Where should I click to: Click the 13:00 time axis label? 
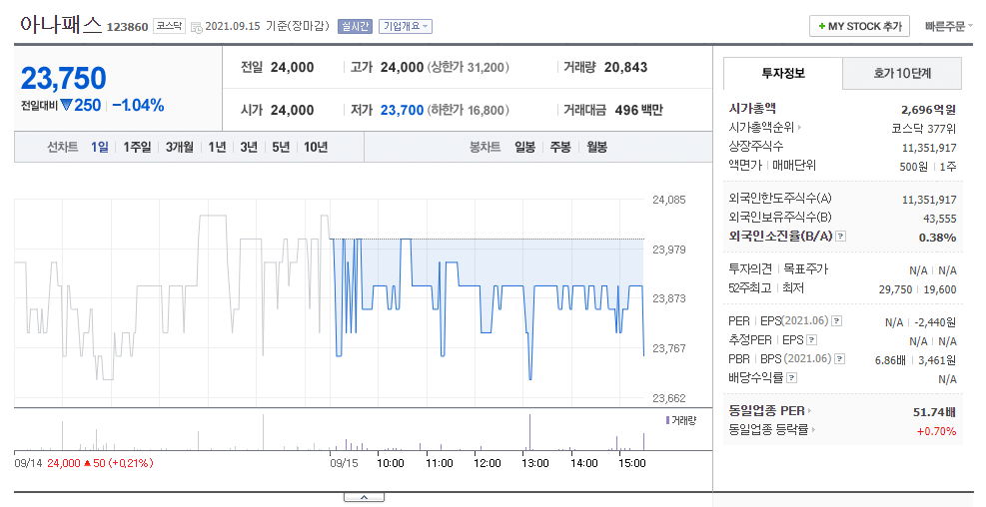(x=534, y=463)
